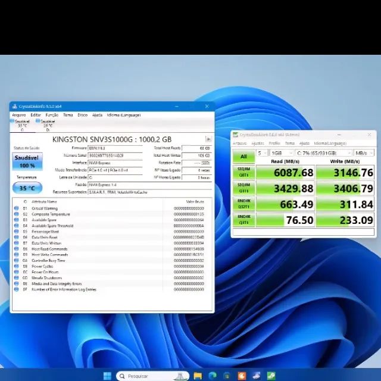Open Tema menu in CrystalDiskInfo
The height and width of the screenshot is (381, 381).
(x=68, y=115)
